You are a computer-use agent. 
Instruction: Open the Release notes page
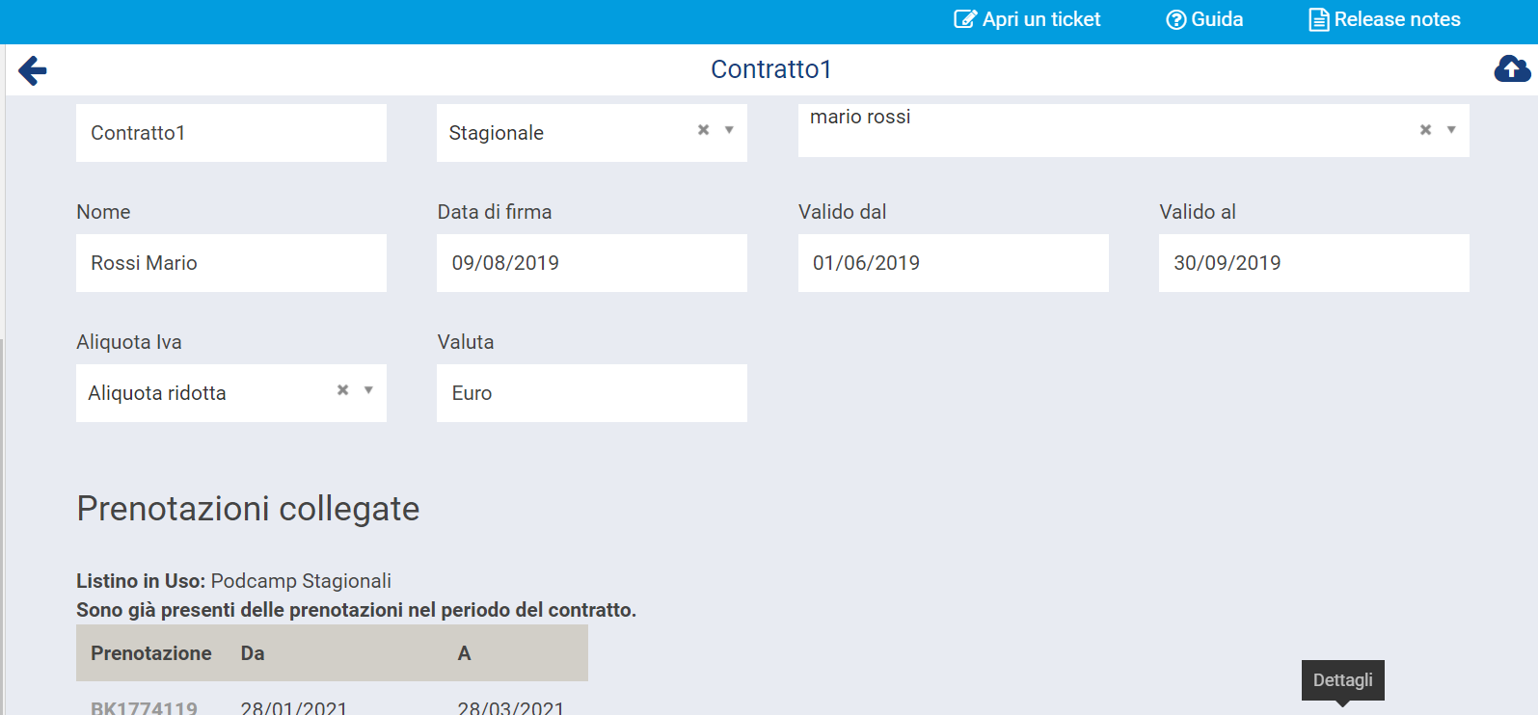(x=1385, y=19)
